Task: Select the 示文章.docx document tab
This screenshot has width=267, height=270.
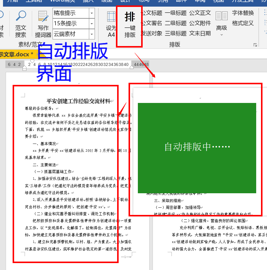Action: click(x=14, y=54)
